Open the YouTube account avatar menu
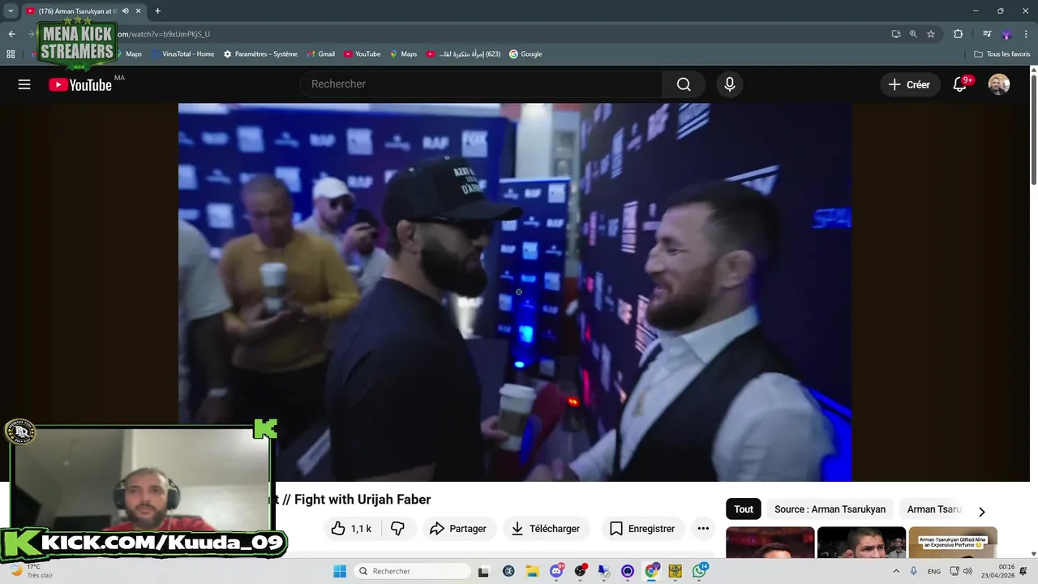The image size is (1038, 584). (x=999, y=84)
